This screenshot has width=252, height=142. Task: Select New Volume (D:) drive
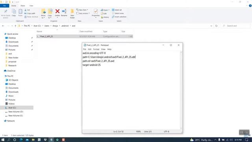(16, 112)
